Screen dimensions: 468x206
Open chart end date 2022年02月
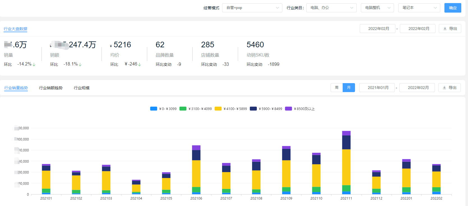tap(417, 88)
